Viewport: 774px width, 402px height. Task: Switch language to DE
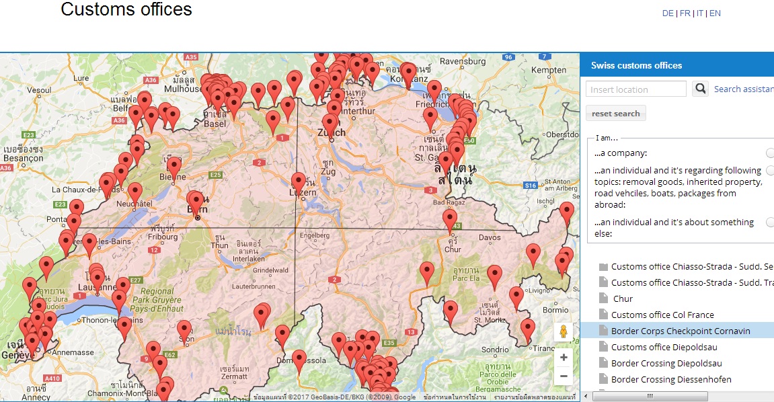click(x=668, y=13)
